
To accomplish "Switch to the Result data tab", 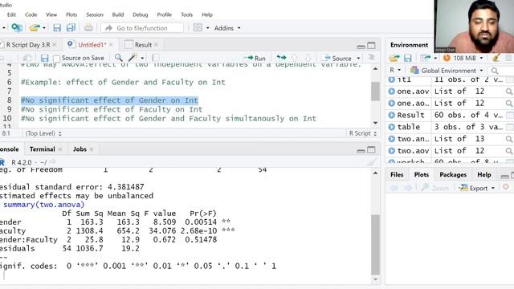I will click(143, 45).
